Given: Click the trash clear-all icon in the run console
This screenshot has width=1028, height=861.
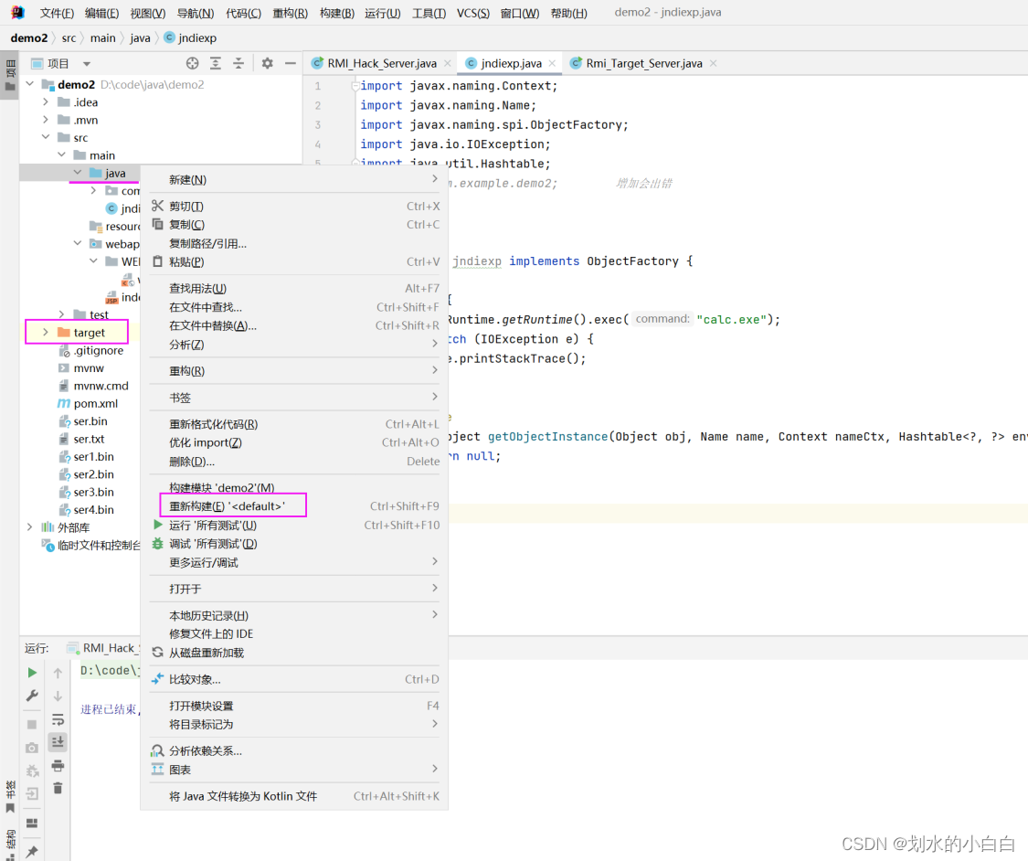Looking at the screenshot, I should point(58,788).
